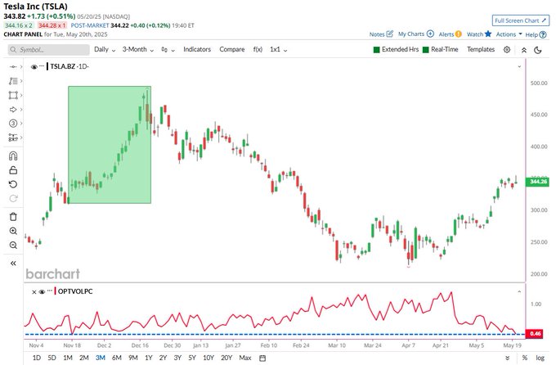The height and width of the screenshot is (365, 556).
Task: Toggle the magnet snap tool
Action: click(13, 155)
